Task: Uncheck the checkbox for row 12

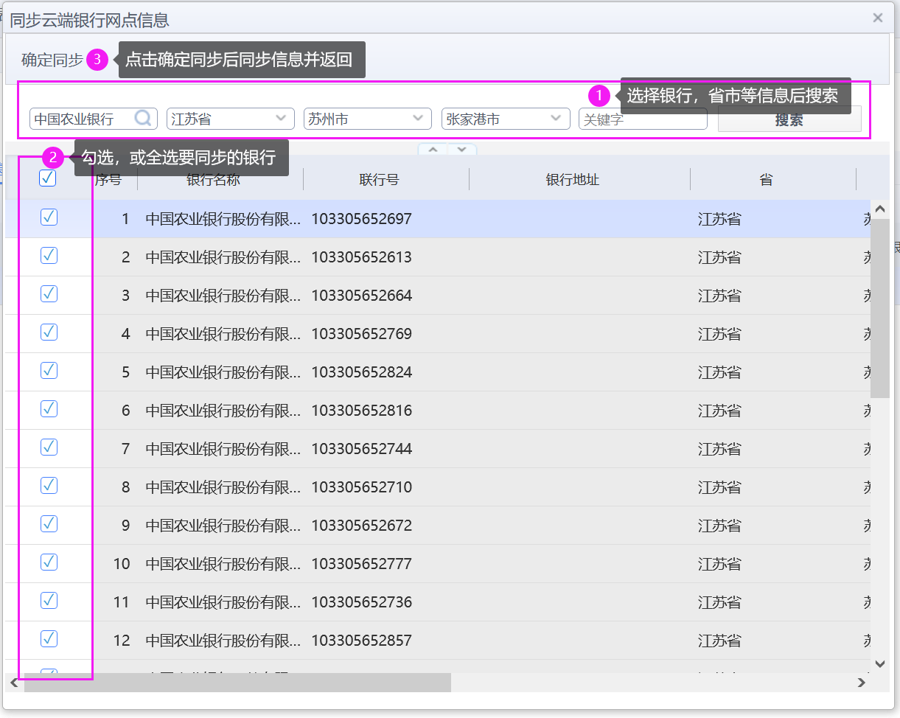Action: pyautogui.click(x=49, y=638)
